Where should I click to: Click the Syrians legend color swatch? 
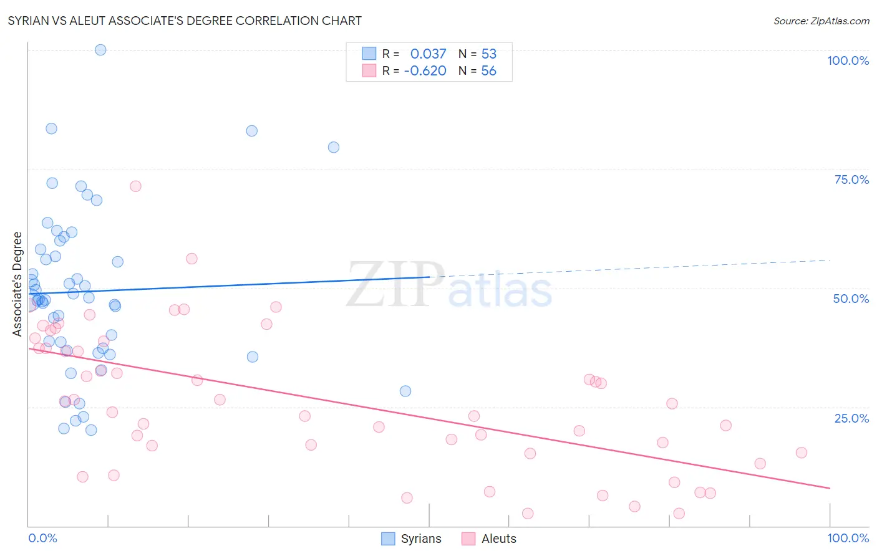(x=388, y=539)
